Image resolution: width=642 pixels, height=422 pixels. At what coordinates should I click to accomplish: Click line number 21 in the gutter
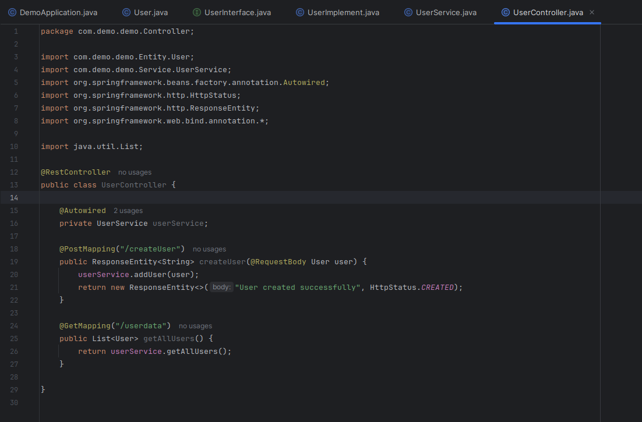(14, 286)
